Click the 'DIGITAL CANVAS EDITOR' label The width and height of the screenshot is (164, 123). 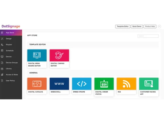point(57,65)
